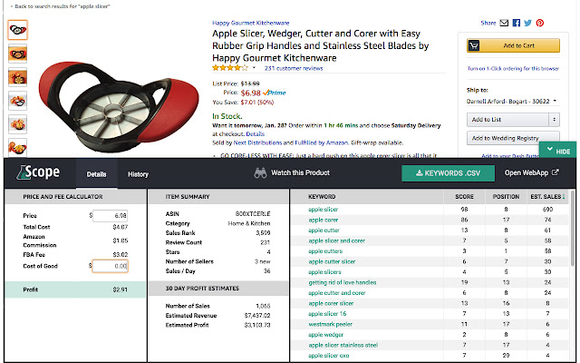Open the 231 customer reviews link
Viewport: 580px width, 363px height.
click(x=294, y=68)
